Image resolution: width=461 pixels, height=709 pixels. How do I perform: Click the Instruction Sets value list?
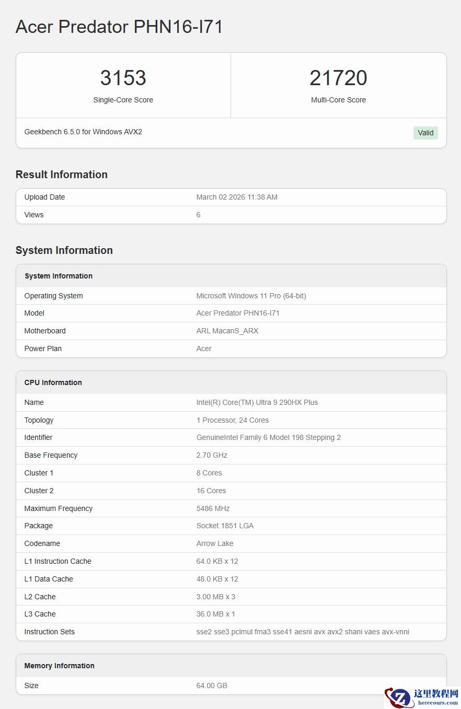click(303, 632)
